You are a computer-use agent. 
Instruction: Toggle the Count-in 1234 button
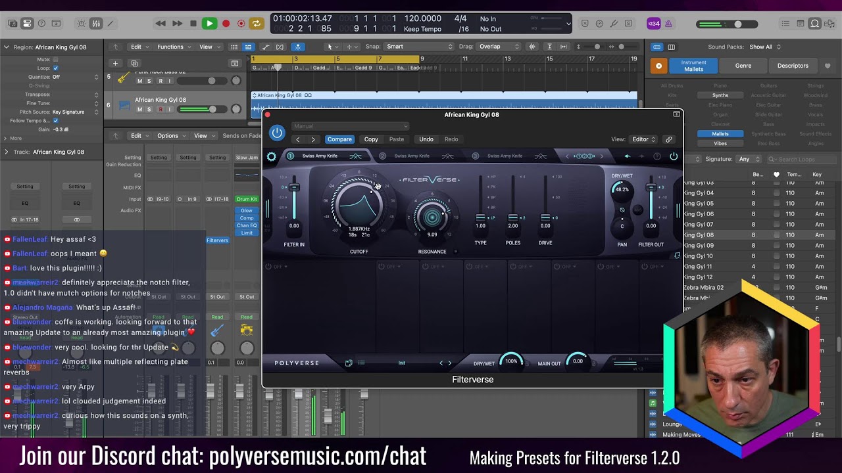[653, 24]
